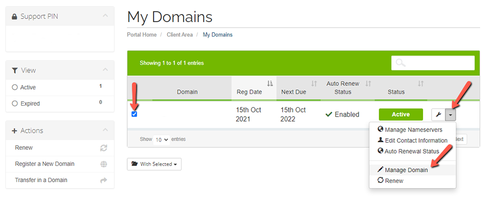This screenshot has width=488, height=197.
Task: Click the globe icon by Auto Renewal Status
Action: click(x=380, y=151)
